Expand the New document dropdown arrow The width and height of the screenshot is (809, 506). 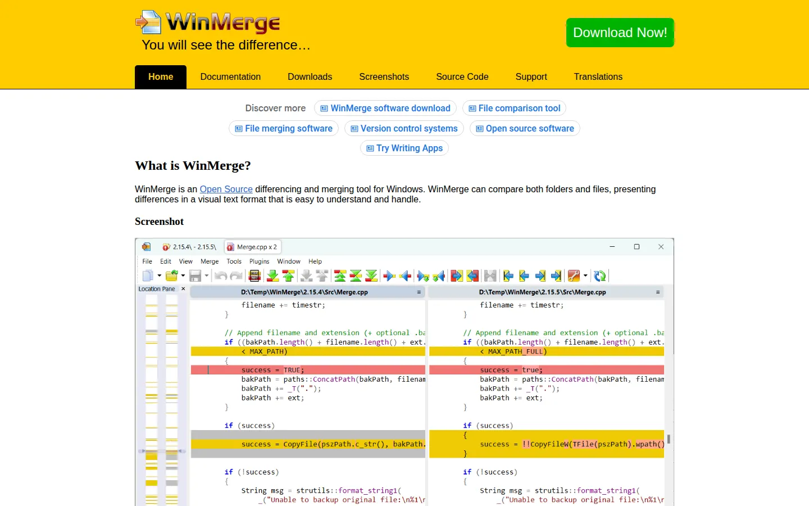pos(160,275)
